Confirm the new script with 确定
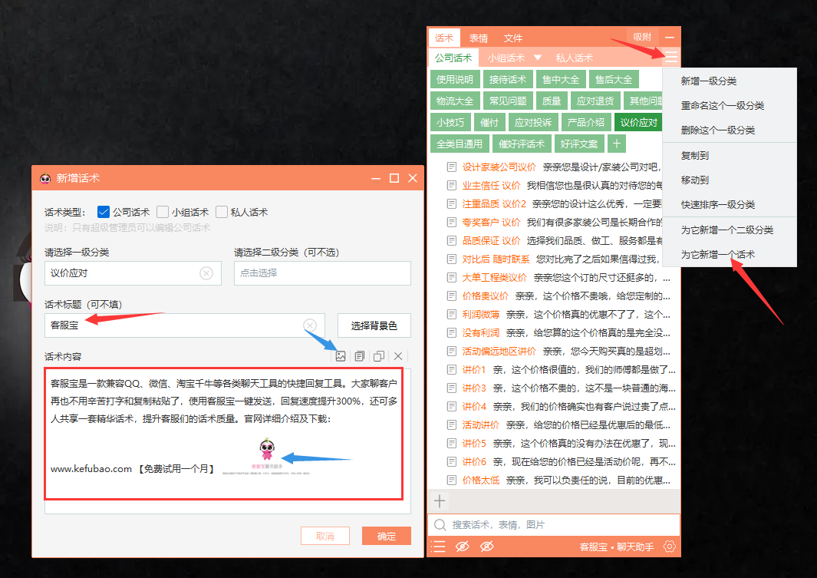817x578 pixels. pos(387,536)
